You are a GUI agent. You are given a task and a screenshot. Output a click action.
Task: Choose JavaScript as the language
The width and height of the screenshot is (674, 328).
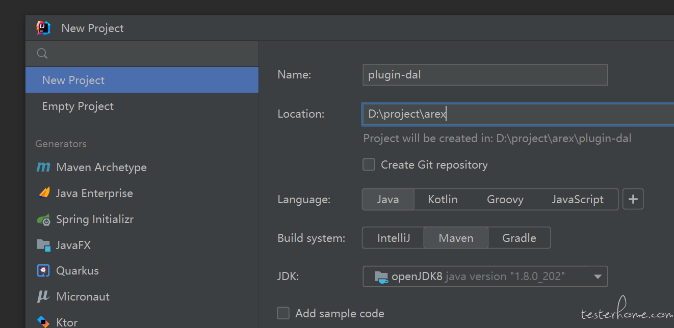pos(578,200)
